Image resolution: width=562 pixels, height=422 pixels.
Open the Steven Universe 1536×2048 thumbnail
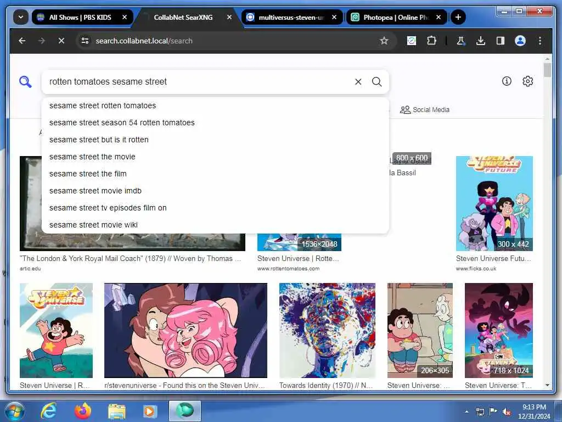(x=299, y=242)
